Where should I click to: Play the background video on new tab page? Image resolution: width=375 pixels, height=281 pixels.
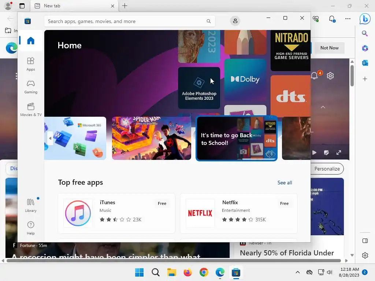[314, 153]
